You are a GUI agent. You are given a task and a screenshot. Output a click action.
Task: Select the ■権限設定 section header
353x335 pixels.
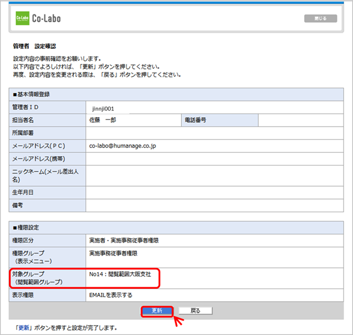click(29, 228)
